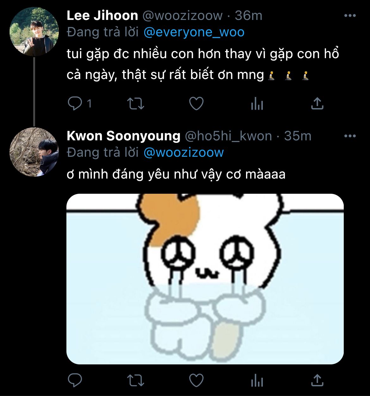The width and height of the screenshot is (370, 396).
Task: View analytics for Lee Jihoon's tweet
Action: tap(257, 104)
